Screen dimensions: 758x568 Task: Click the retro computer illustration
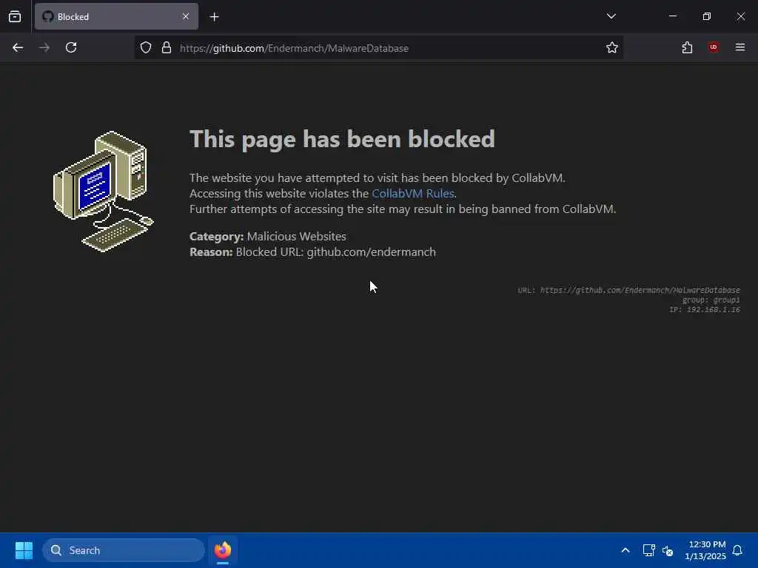[x=103, y=192]
